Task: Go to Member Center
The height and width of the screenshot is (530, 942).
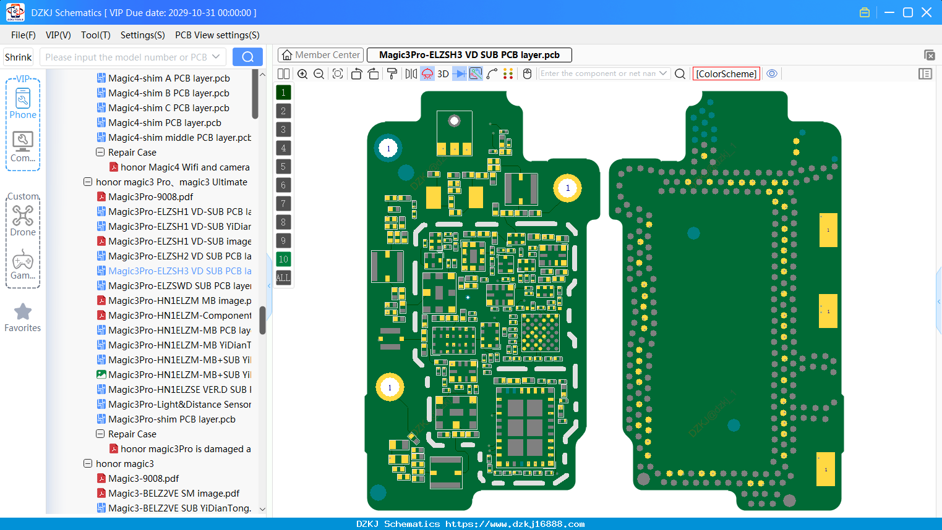Action: pyautogui.click(x=321, y=55)
